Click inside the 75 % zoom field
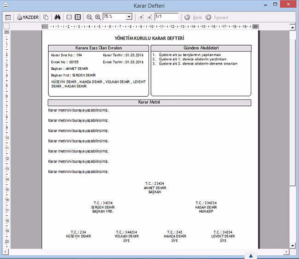This screenshot has height=259, width=299. pos(115,17)
